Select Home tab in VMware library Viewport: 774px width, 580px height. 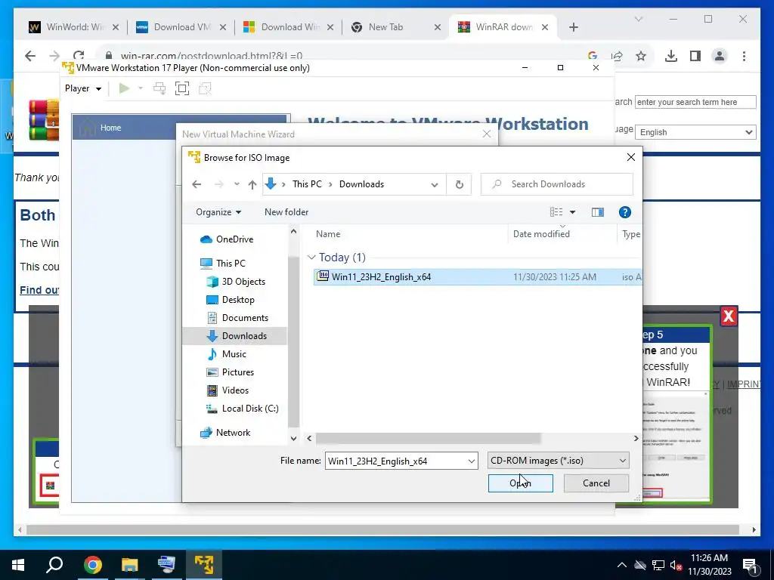[180, 128]
